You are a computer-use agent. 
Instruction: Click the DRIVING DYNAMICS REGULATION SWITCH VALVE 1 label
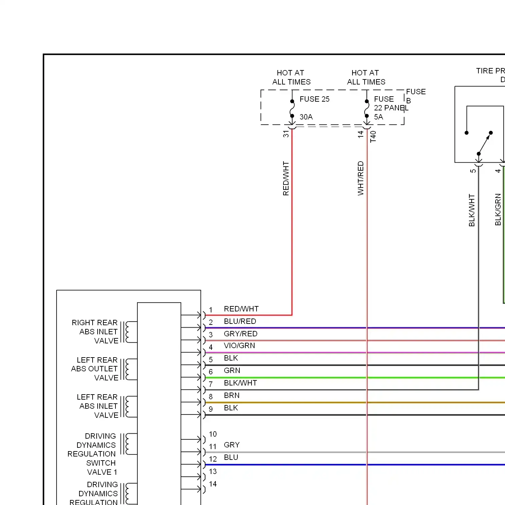click(x=92, y=454)
